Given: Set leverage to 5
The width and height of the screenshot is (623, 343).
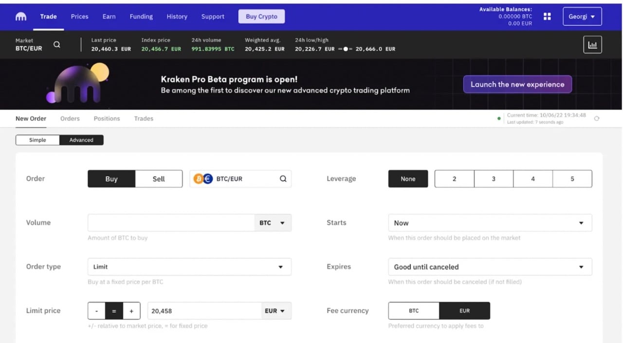Looking at the screenshot, I should (572, 179).
